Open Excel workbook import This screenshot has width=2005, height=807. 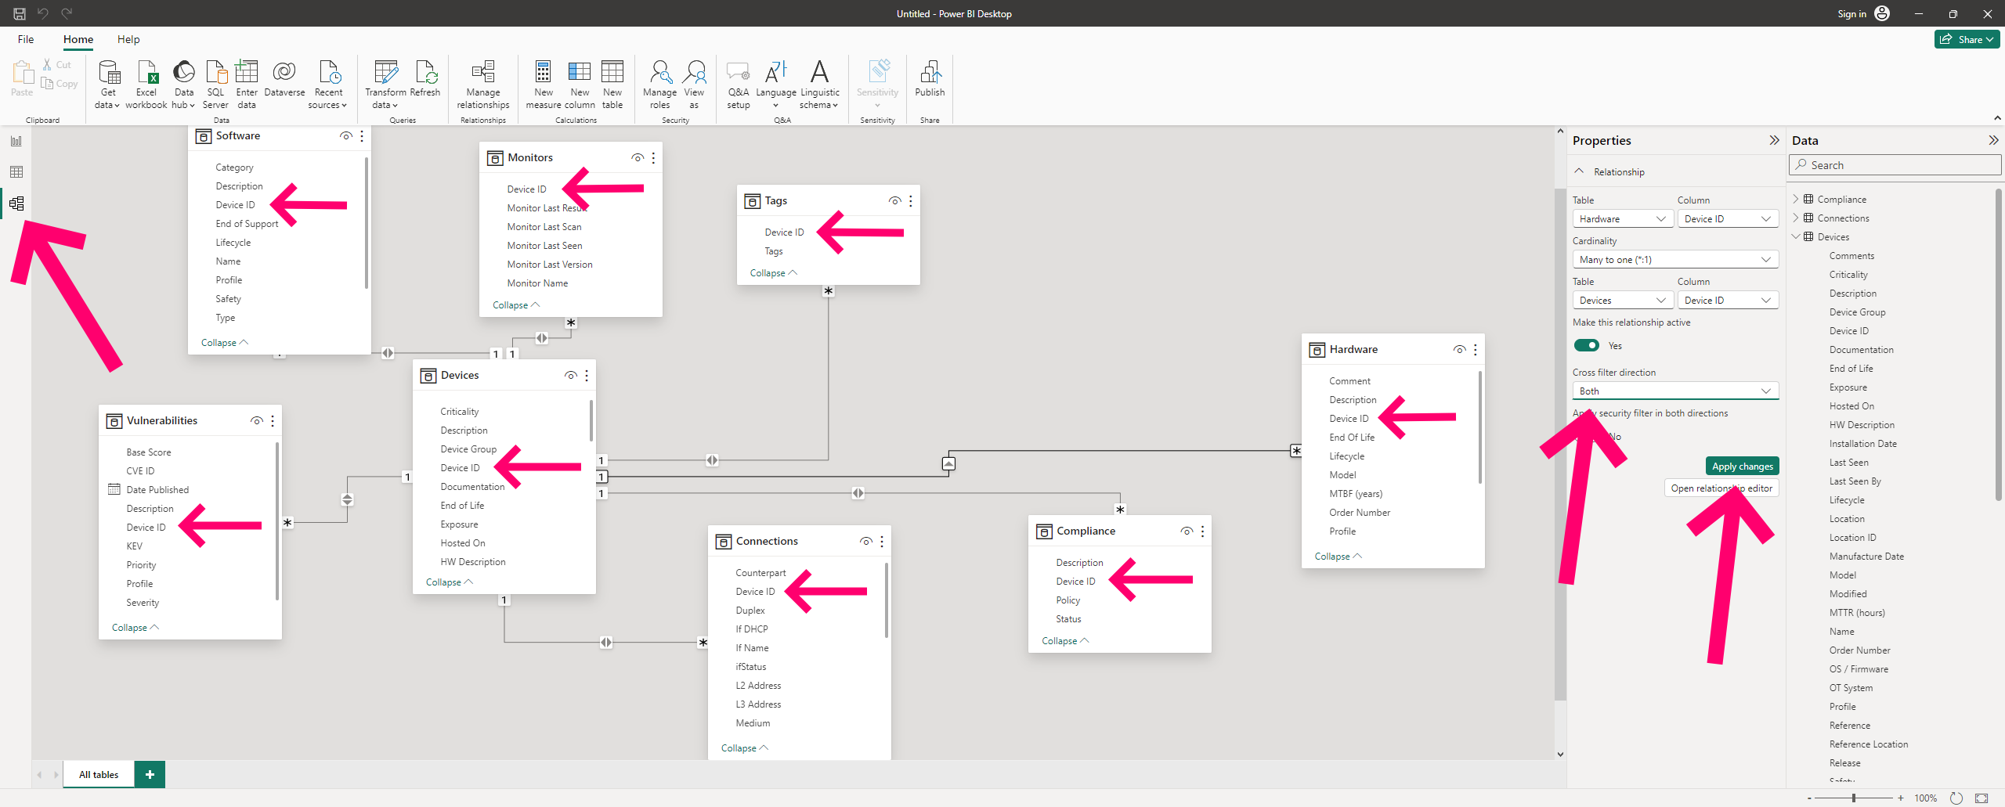[x=146, y=85]
